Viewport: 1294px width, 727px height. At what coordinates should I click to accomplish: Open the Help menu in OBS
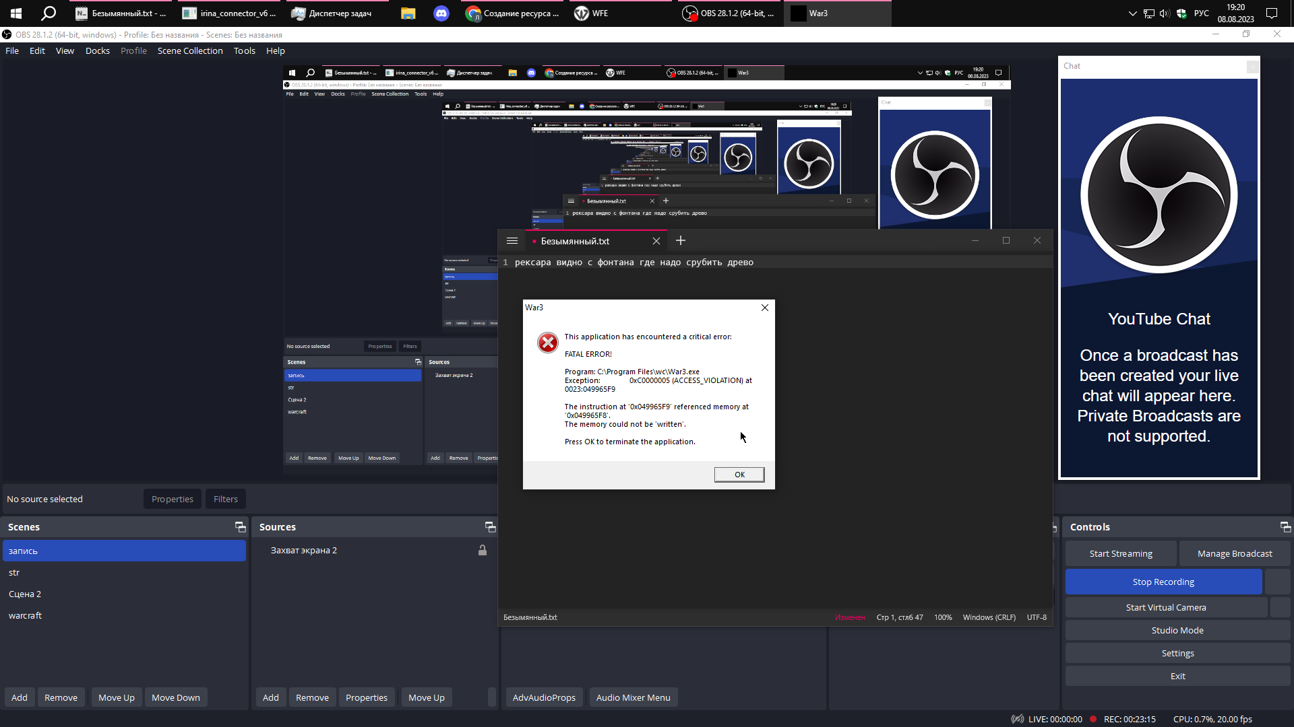click(276, 50)
